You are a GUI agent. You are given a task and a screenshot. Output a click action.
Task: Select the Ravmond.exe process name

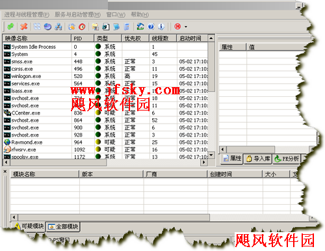[27, 142]
